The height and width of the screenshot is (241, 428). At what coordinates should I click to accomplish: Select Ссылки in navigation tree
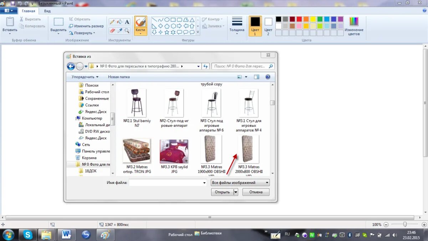(89, 105)
